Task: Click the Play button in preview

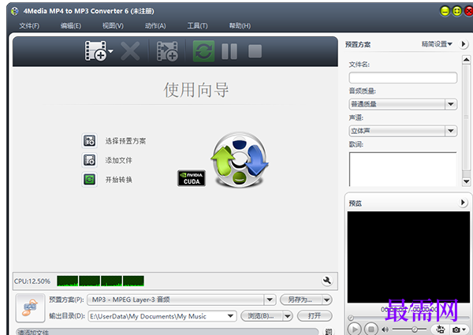Action: tap(355, 329)
